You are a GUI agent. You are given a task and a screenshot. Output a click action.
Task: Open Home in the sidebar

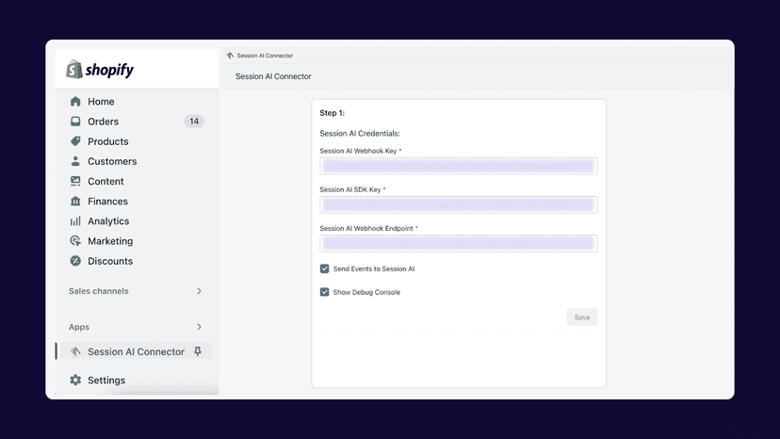(x=101, y=102)
